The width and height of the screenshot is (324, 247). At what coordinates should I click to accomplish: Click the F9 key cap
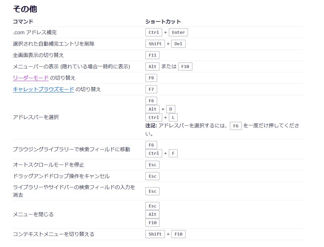pyautogui.click(x=151, y=78)
